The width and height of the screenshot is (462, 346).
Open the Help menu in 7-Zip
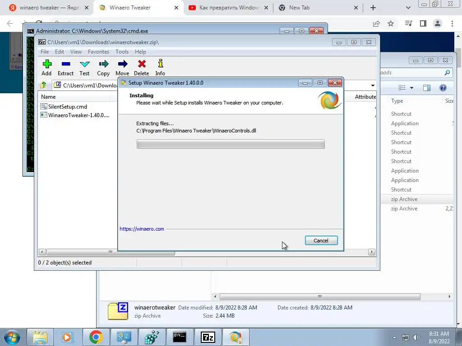141,52
